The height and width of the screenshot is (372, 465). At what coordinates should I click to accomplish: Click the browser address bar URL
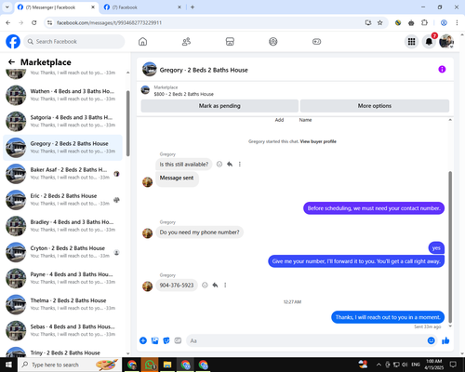[109, 22]
